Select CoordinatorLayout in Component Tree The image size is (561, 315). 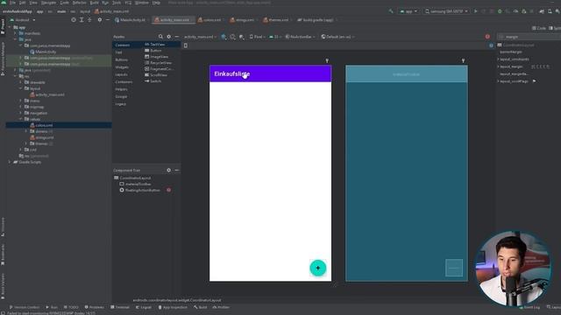135,178
